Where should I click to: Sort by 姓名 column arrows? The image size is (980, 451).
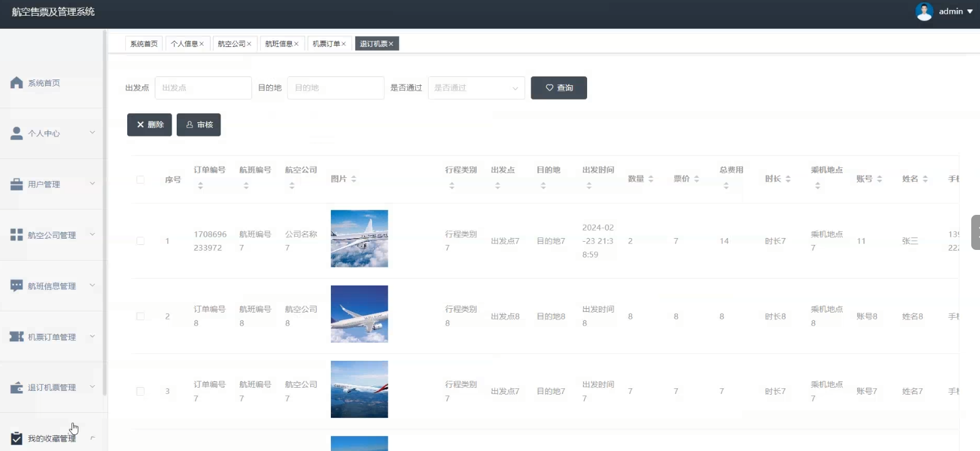pos(925,179)
